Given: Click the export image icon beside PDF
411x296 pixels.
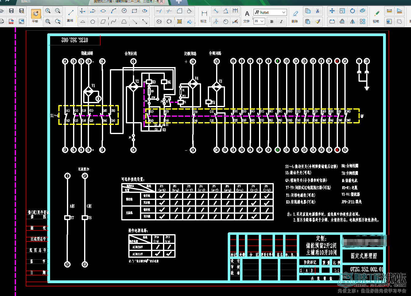Looking at the screenshot, I should pos(21,21).
